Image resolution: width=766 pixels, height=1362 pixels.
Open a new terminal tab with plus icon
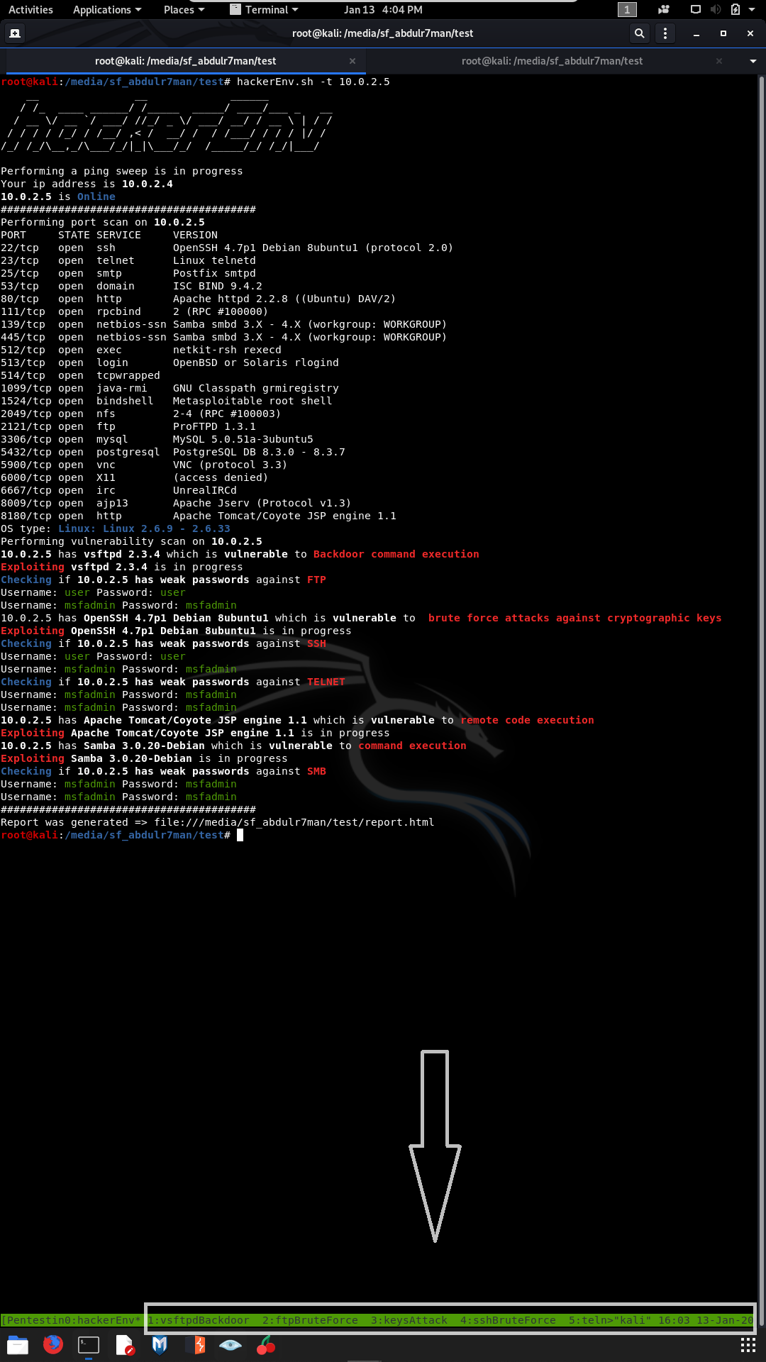[x=15, y=33]
